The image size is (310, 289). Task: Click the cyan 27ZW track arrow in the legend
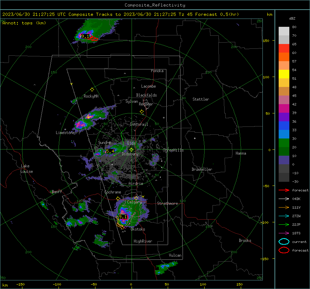[x=284, y=216]
